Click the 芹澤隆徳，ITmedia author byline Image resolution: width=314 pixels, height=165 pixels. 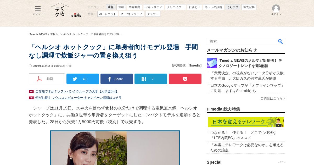click(187, 65)
